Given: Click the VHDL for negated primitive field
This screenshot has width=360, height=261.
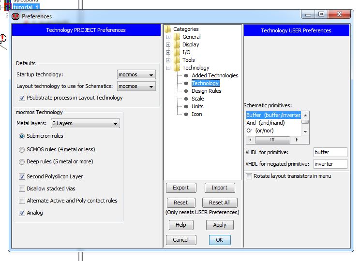Looking at the screenshot, I should [330, 164].
